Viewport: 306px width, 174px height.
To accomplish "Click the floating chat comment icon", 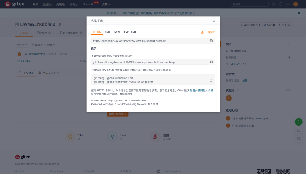I will click(x=299, y=139).
